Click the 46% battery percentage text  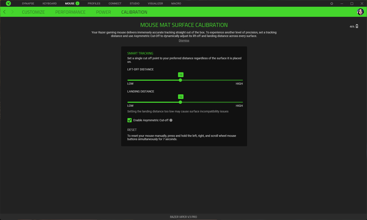tap(352, 26)
